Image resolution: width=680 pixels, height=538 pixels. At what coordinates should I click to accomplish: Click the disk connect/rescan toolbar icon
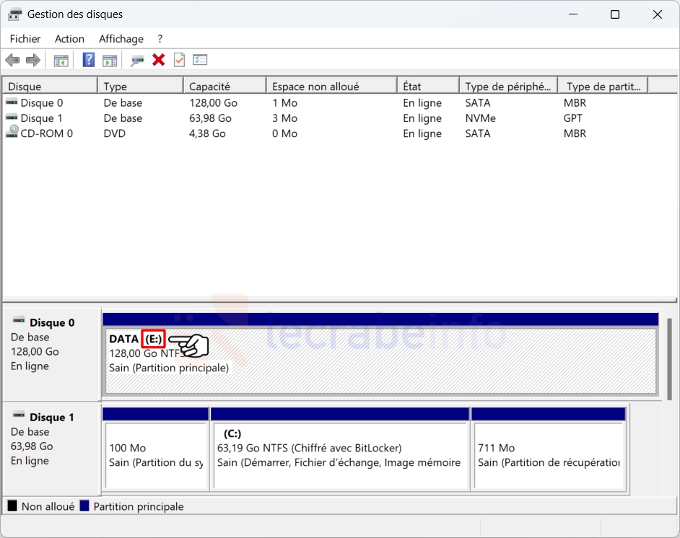pos(137,61)
